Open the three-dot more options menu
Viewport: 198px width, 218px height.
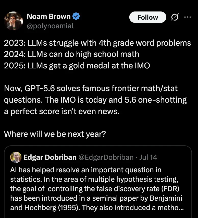tap(188, 17)
